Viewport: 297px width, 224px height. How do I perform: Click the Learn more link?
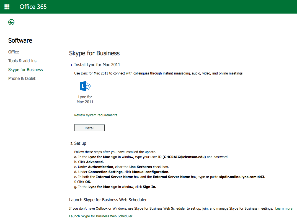(x=284, y=208)
